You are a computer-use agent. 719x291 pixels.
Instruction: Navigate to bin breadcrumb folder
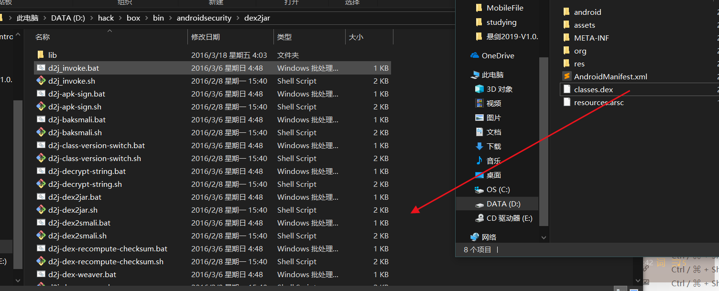point(158,18)
